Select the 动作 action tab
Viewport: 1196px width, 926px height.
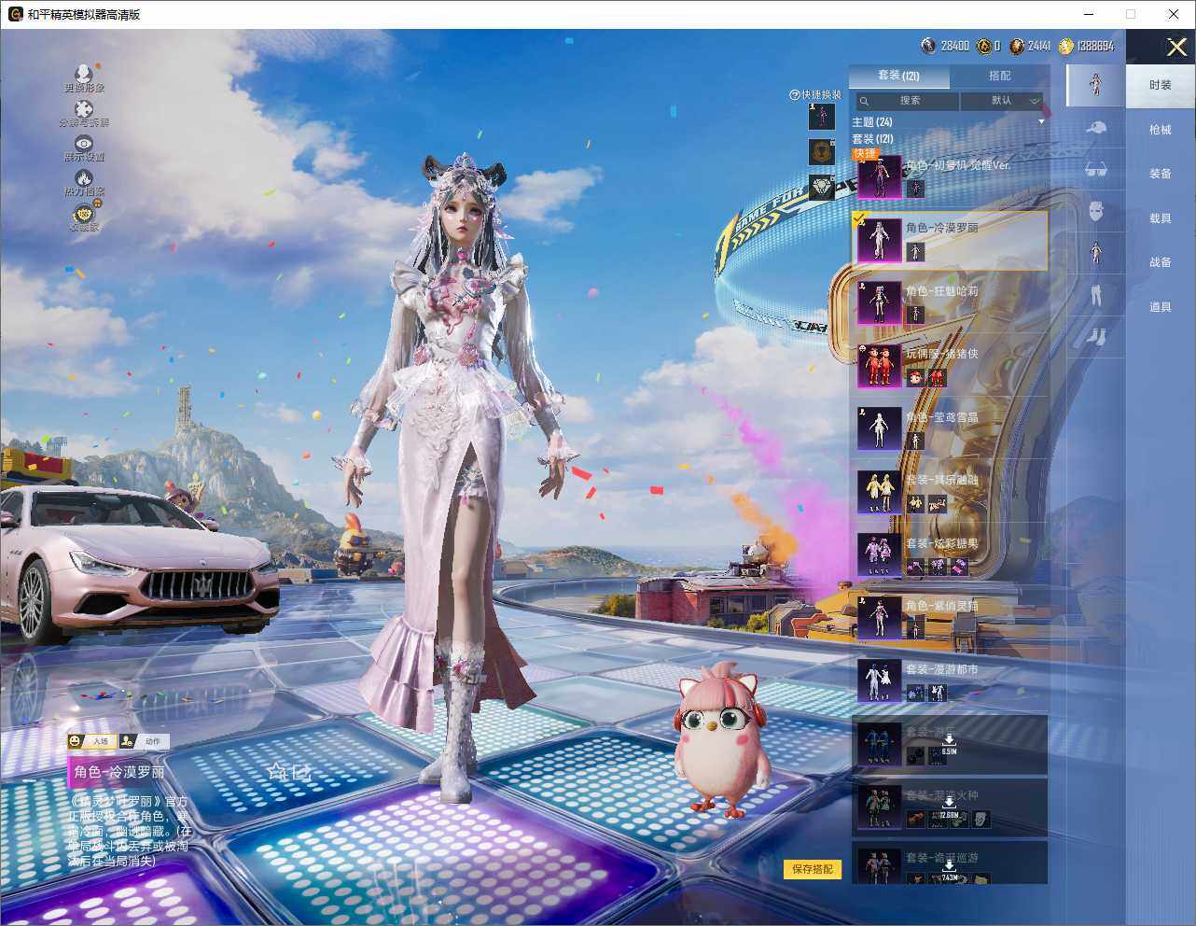tap(143, 741)
